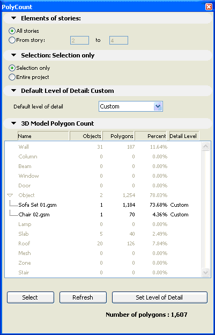Open the Default level of detail dropdown
Viewport: 215px width, 335px height.
point(131,106)
